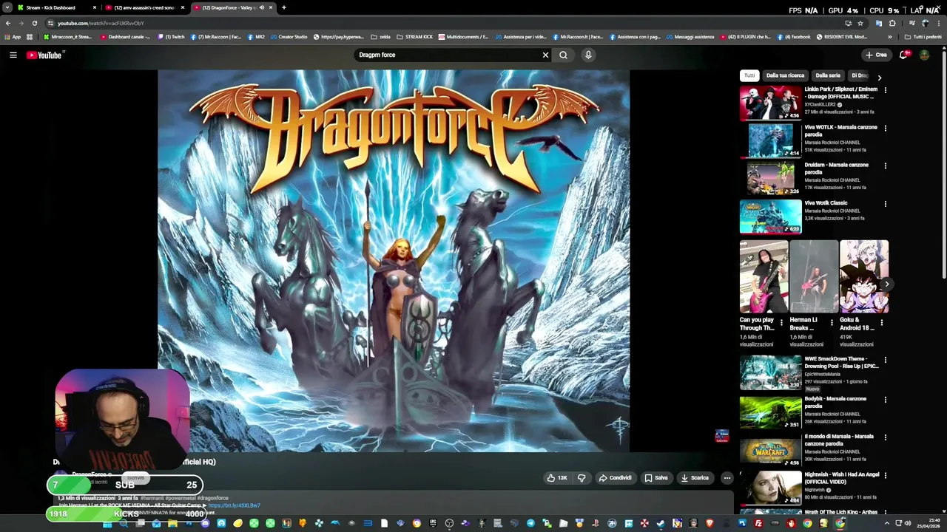Open options for Il mondo di Marsala
Screen dimensions: 947x532
click(885, 437)
